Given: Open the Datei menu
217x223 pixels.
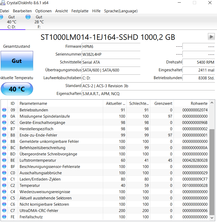Looking at the screenshot, I should [4, 11].
